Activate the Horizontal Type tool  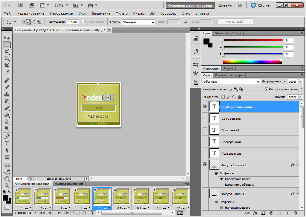tap(7, 143)
